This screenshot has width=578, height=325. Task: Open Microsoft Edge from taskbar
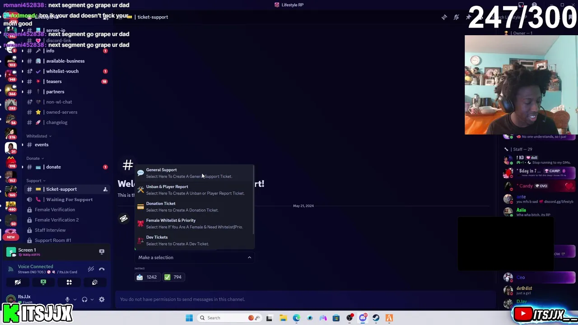[296, 318]
